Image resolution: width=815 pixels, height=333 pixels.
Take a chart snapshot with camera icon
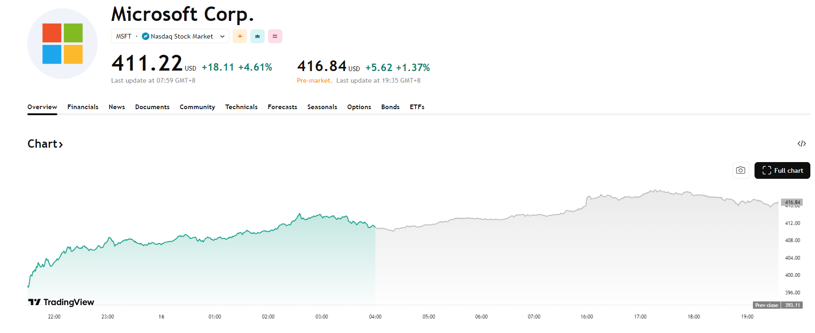click(741, 170)
